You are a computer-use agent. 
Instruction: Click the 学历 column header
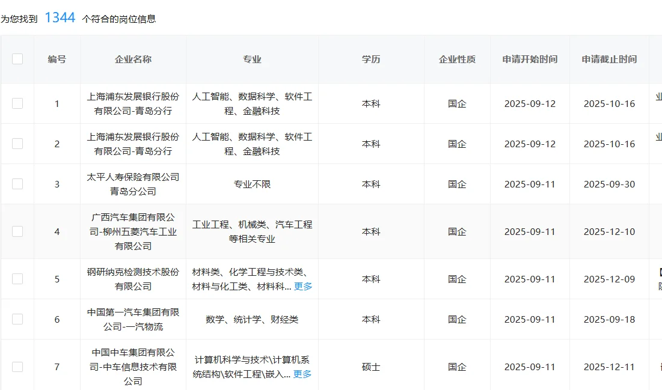pyautogui.click(x=371, y=59)
